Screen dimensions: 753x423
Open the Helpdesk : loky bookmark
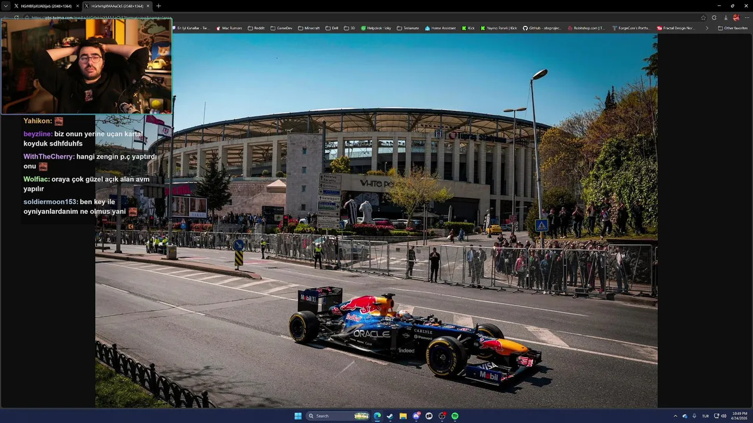tap(376, 28)
